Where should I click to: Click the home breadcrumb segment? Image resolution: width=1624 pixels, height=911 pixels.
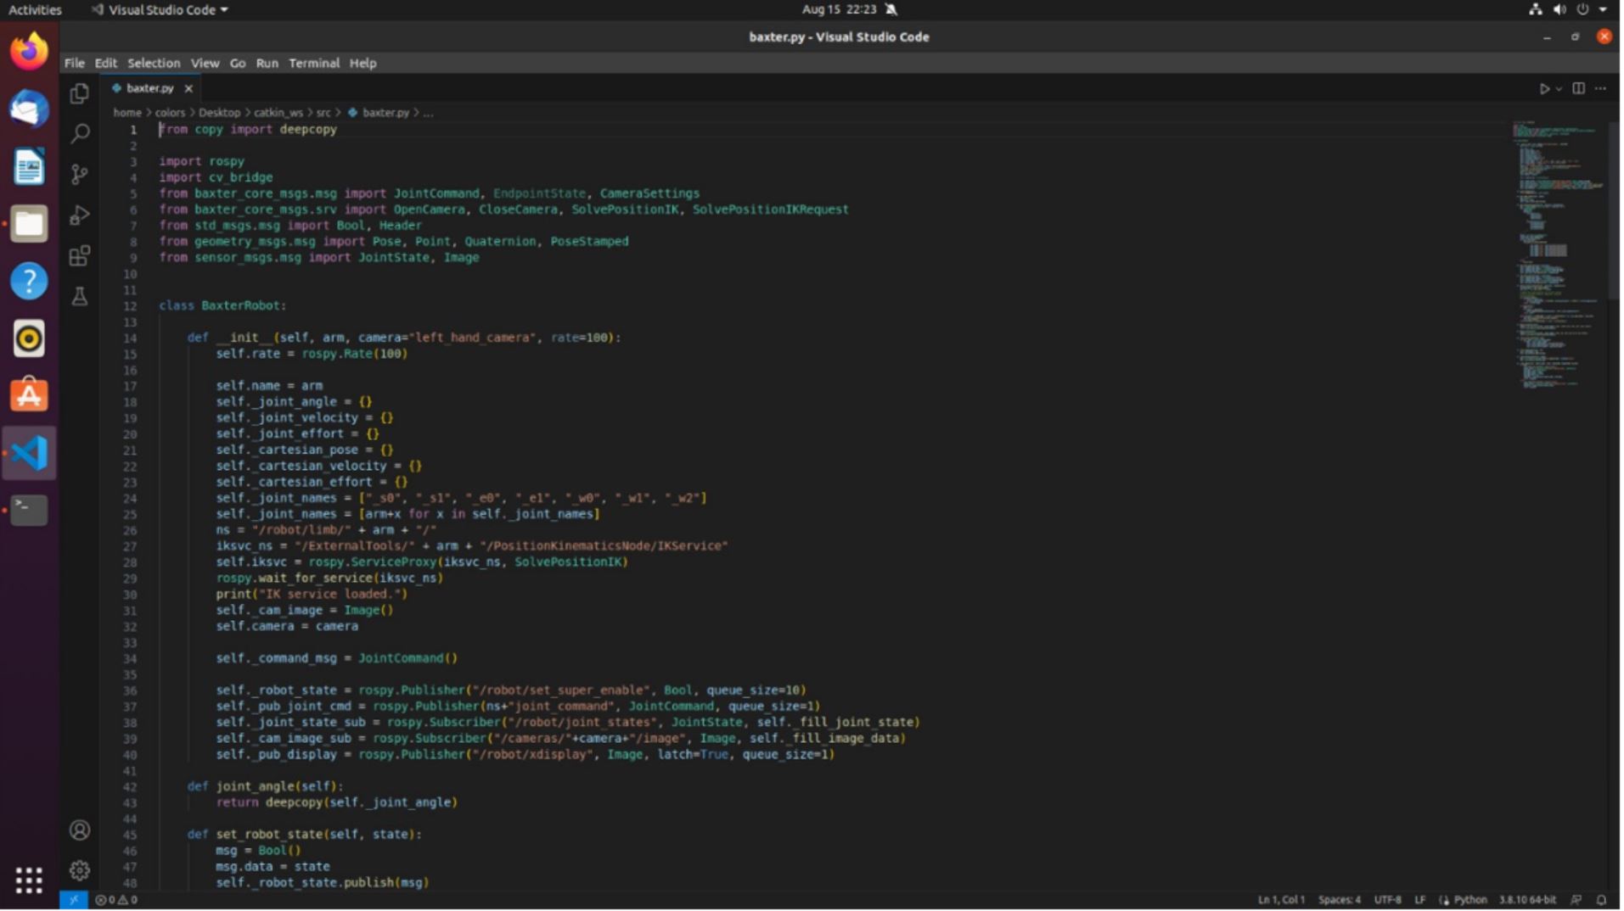tap(127, 113)
